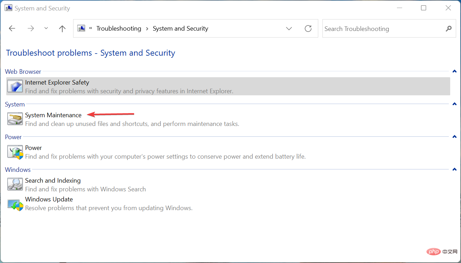The width and height of the screenshot is (461, 263).
Task: Launch the Power troubleshooter link
Action: (x=33, y=148)
